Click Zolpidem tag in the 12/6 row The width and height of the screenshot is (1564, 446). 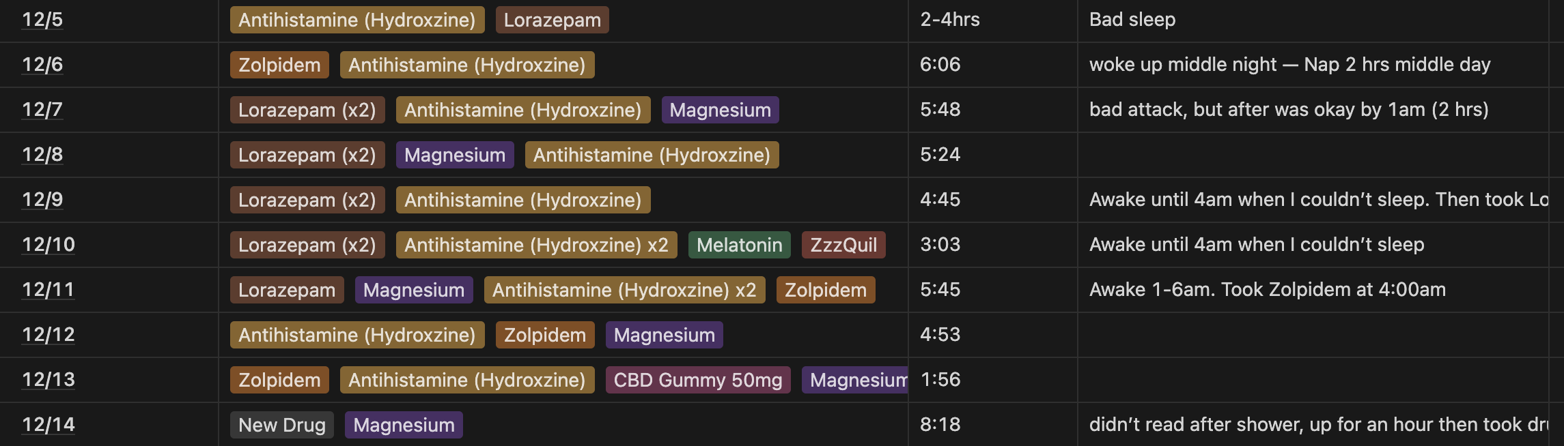279,65
